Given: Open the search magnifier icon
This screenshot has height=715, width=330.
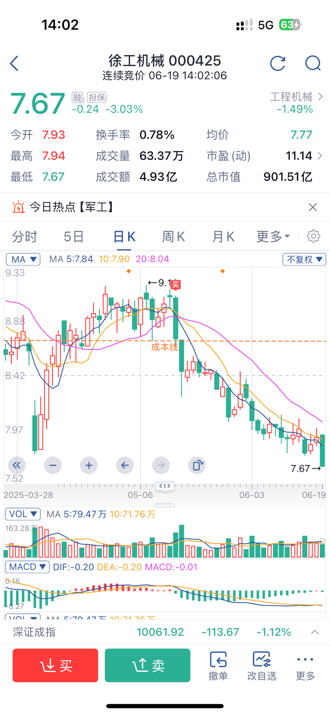Looking at the screenshot, I should click(313, 63).
